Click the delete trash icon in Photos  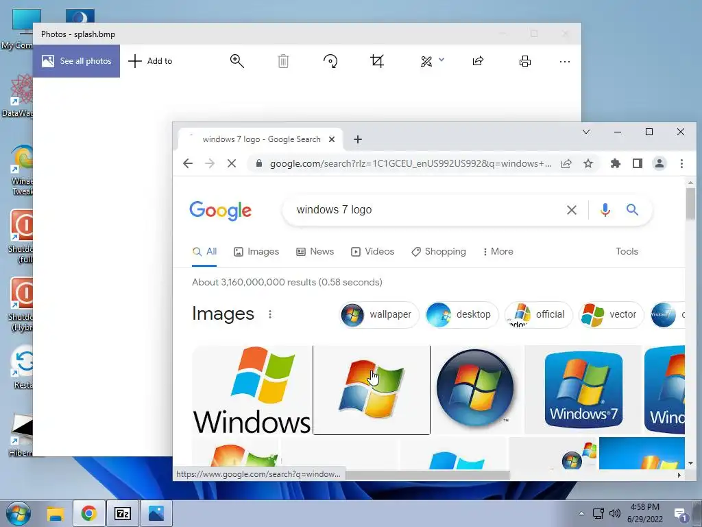(283, 61)
